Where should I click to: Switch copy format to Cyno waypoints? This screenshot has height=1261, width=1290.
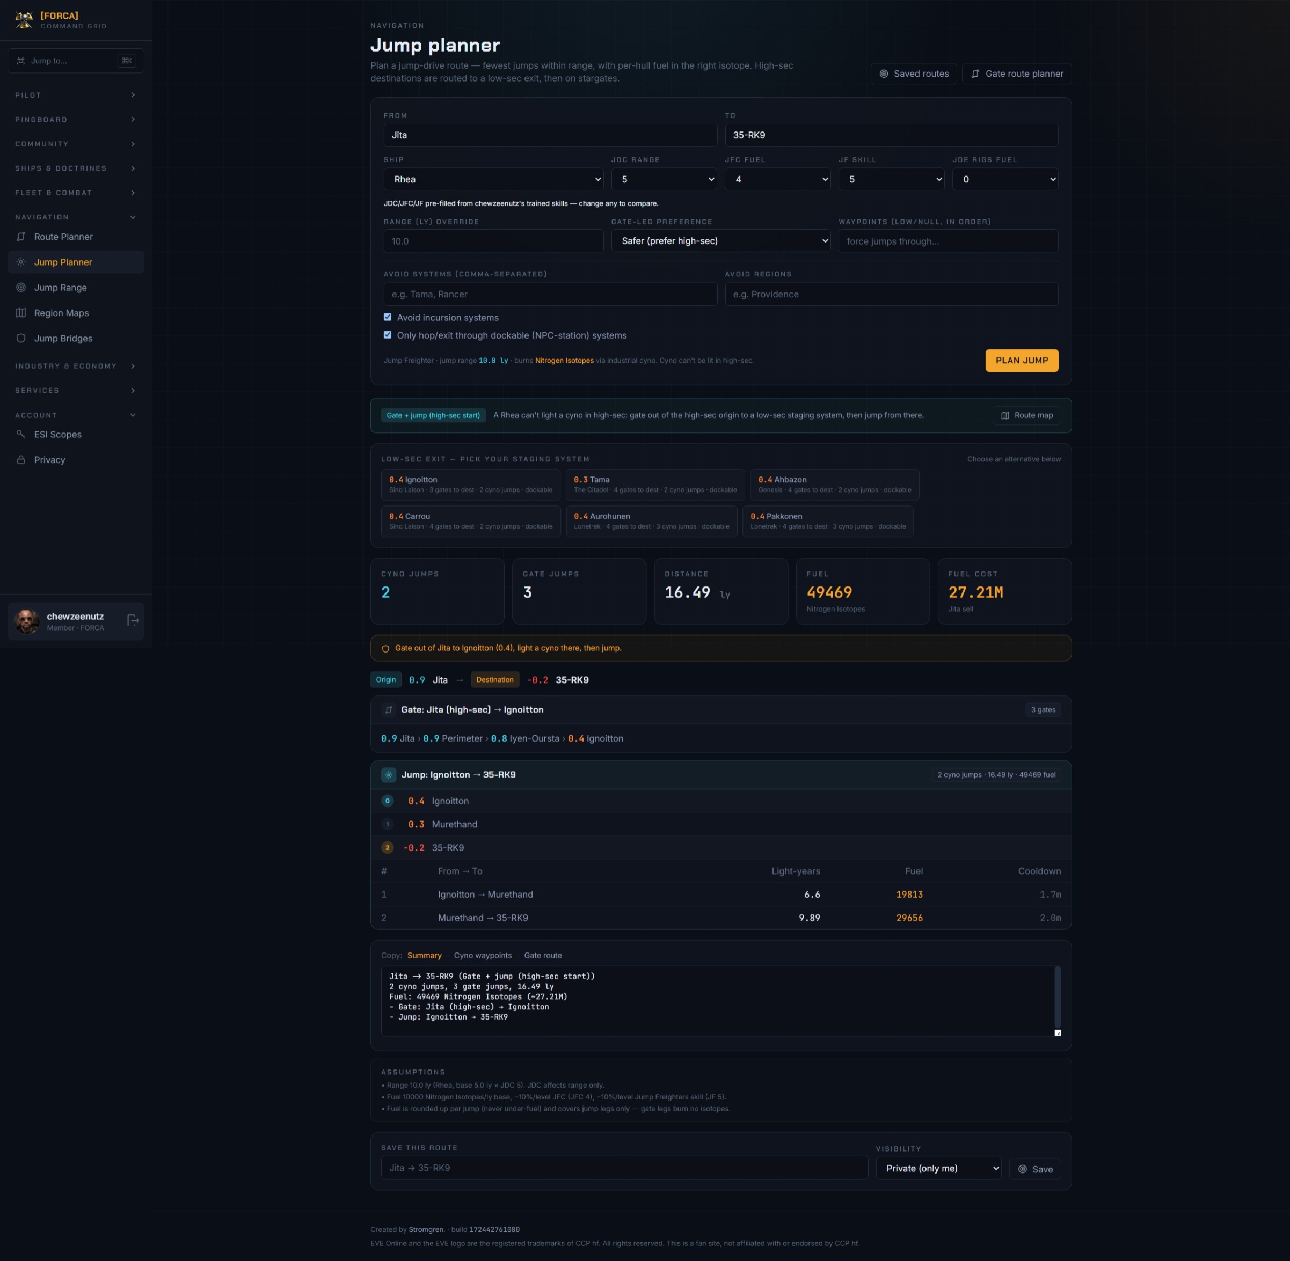pyautogui.click(x=483, y=956)
